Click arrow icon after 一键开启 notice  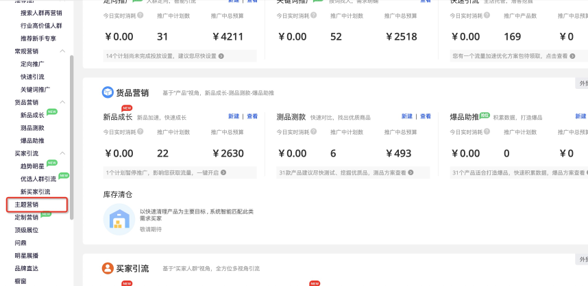[223, 173]
